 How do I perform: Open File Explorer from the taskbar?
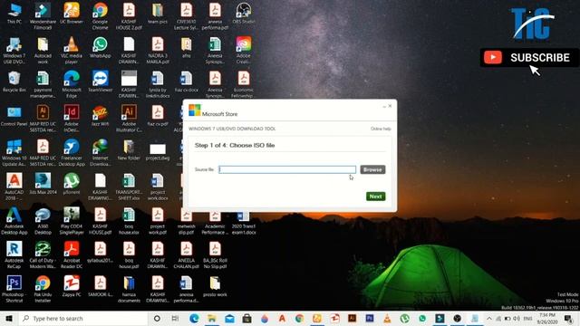click(x=211, y=318)
